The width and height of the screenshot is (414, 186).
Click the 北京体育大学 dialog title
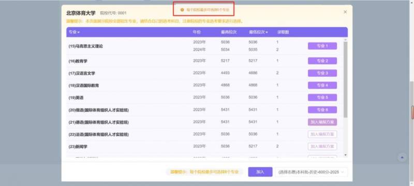point(81,13)
